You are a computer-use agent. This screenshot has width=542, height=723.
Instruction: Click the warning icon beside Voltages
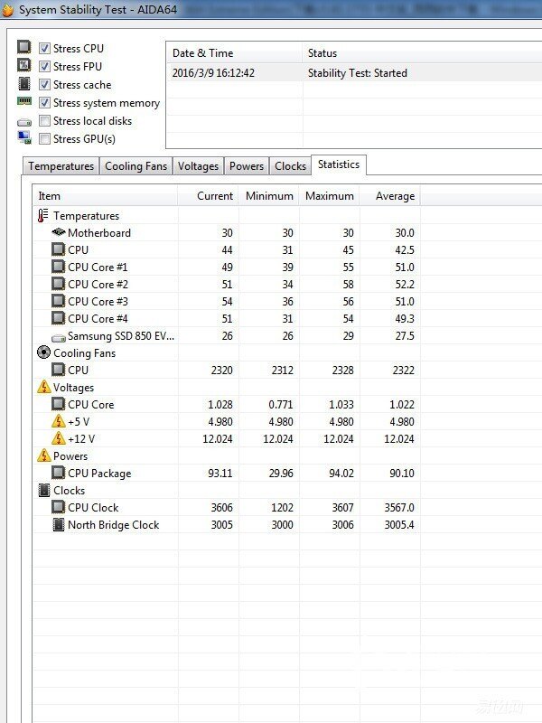43,388
